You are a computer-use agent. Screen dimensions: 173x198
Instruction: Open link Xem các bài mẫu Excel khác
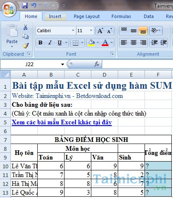[x=62, y=122]
